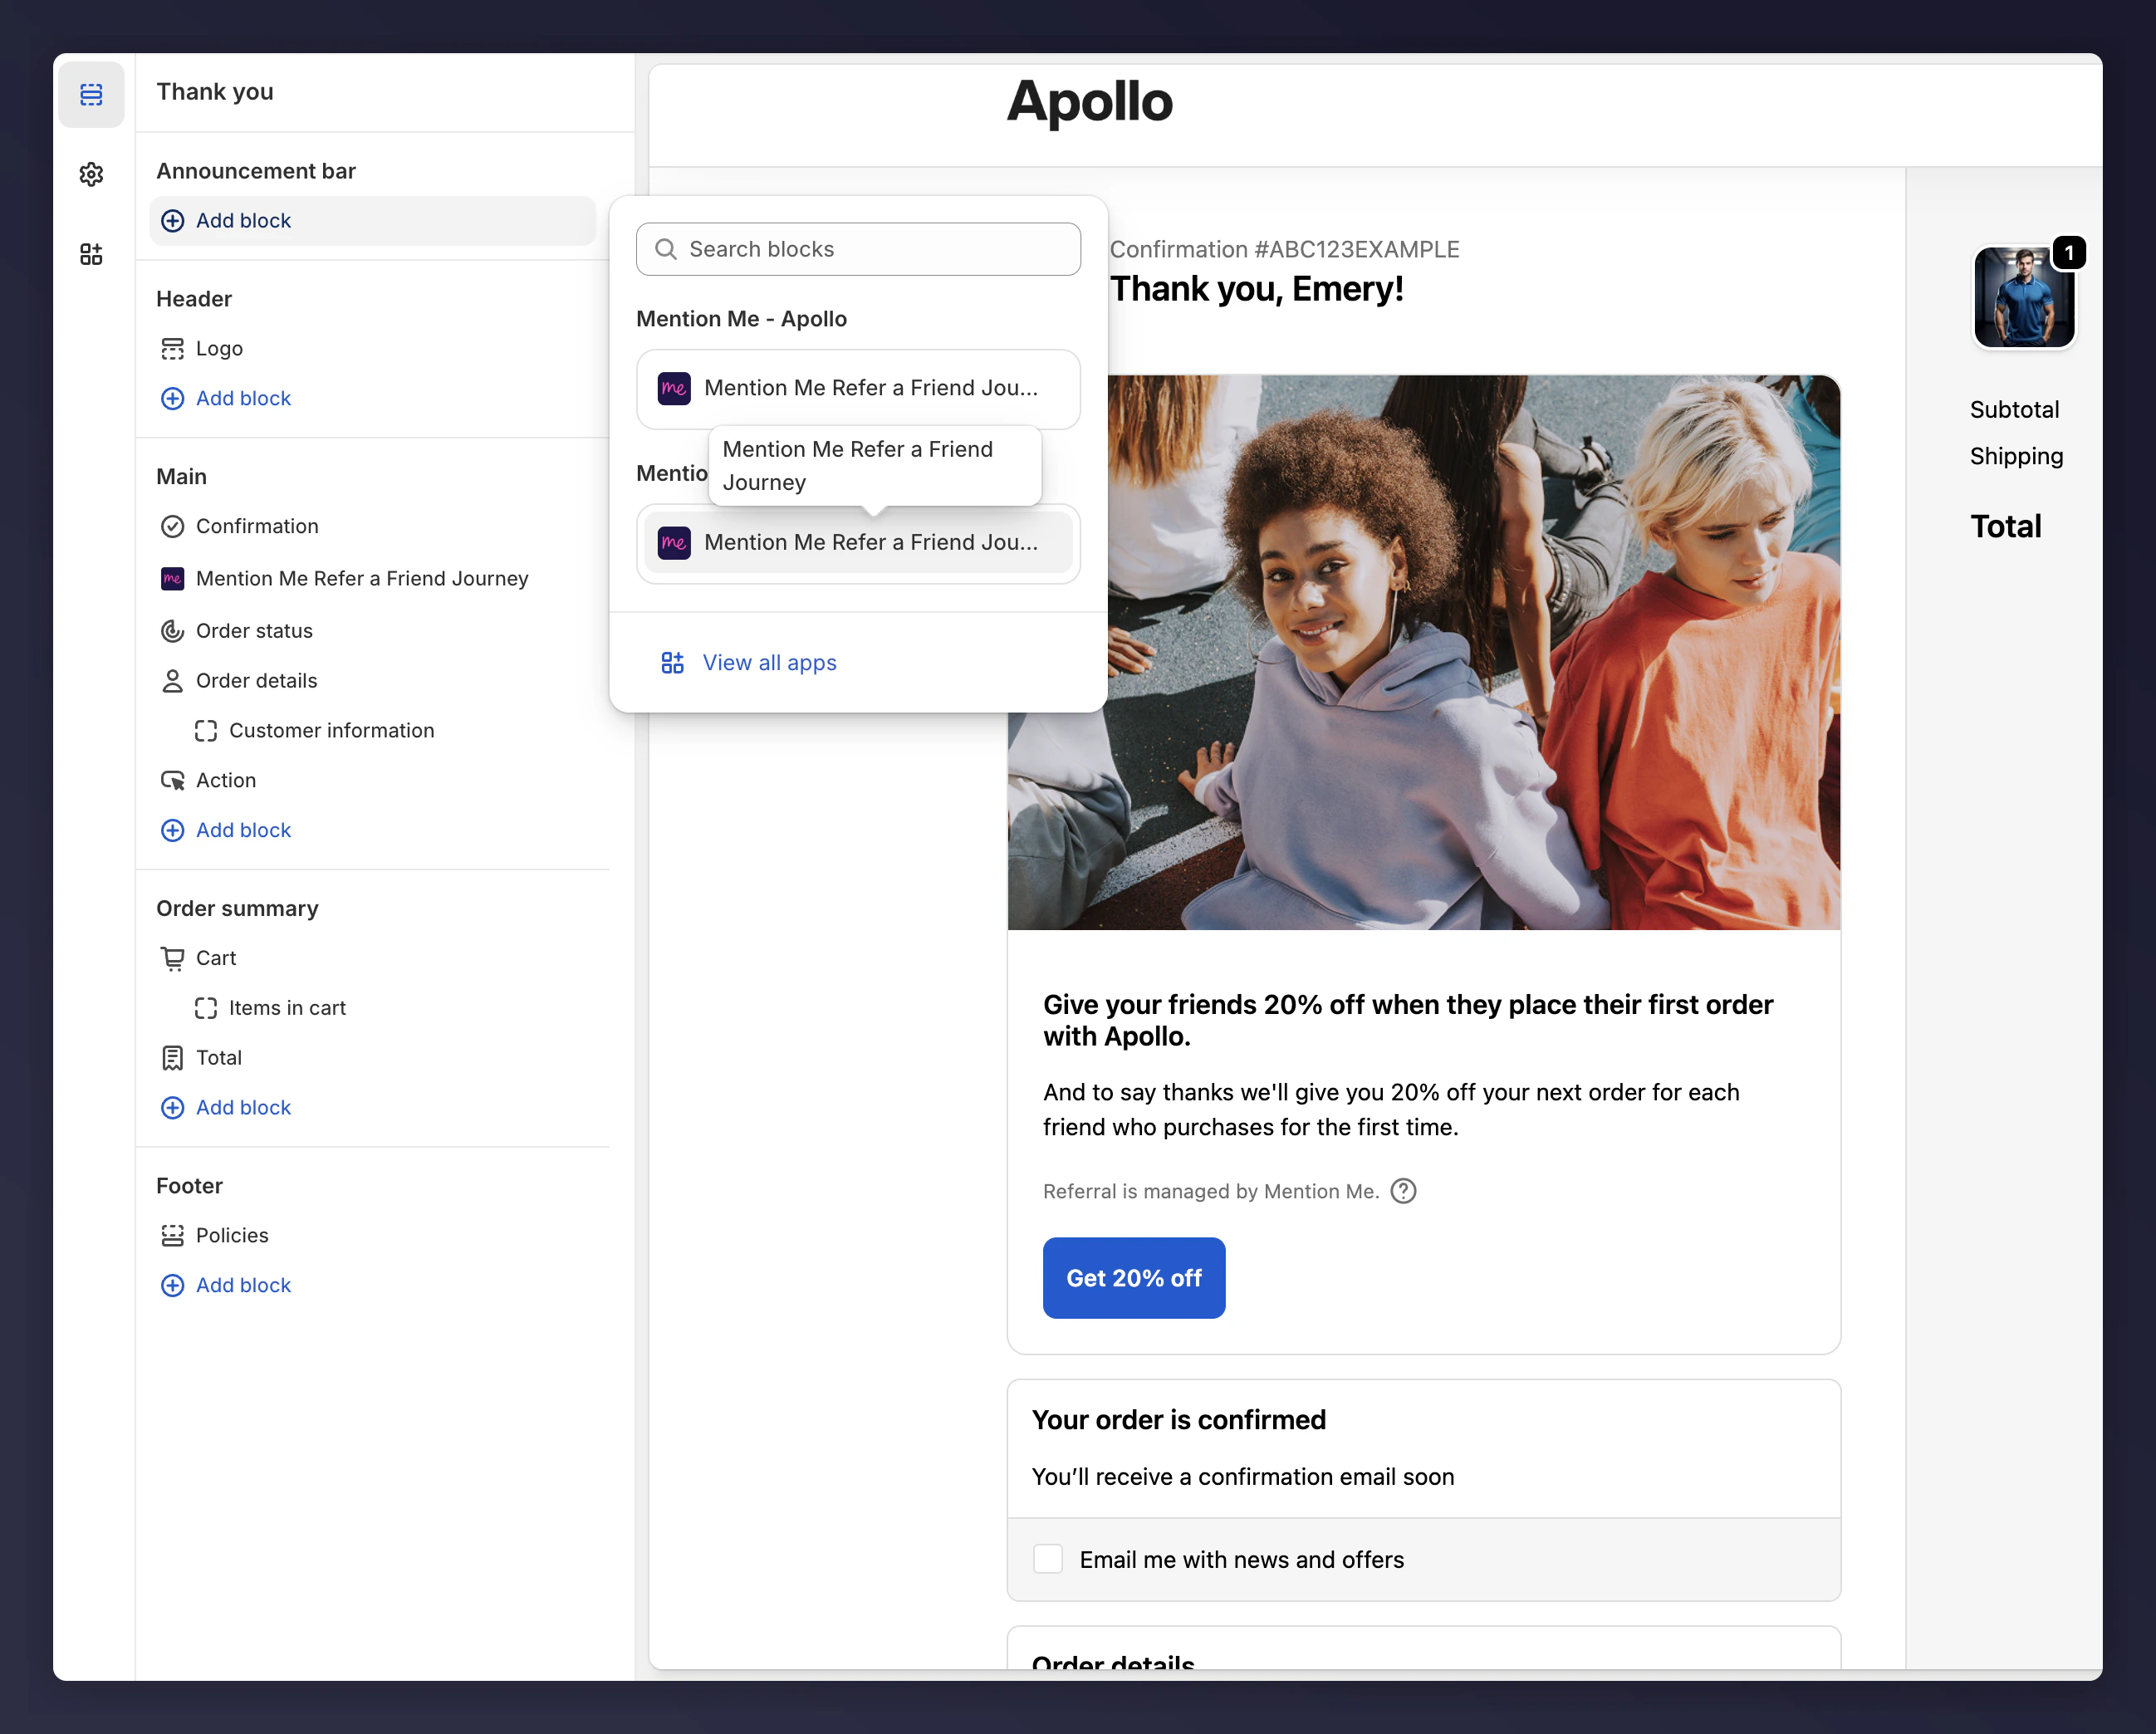Viewport: 2156px width, 1734px height.
Task: Select first Mention Me Refer a Friend block
Action: (858, 389)
